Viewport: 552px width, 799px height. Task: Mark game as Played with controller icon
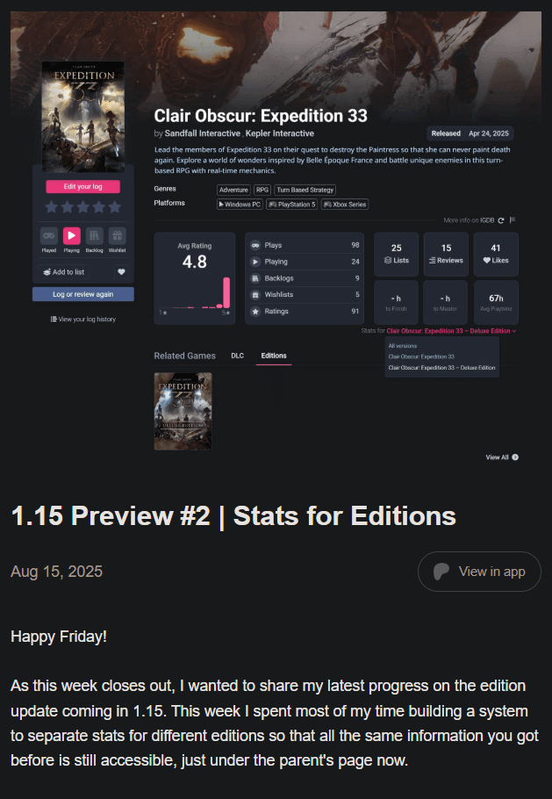coord(49,236)
